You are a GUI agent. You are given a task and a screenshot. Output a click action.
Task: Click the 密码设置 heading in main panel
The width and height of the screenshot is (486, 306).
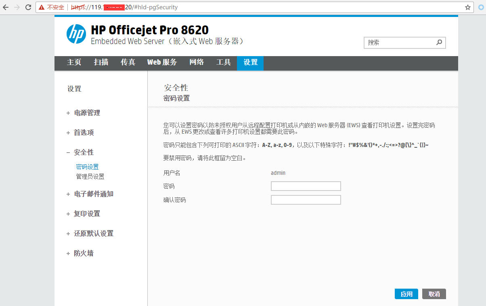click(x=176, y=98)
